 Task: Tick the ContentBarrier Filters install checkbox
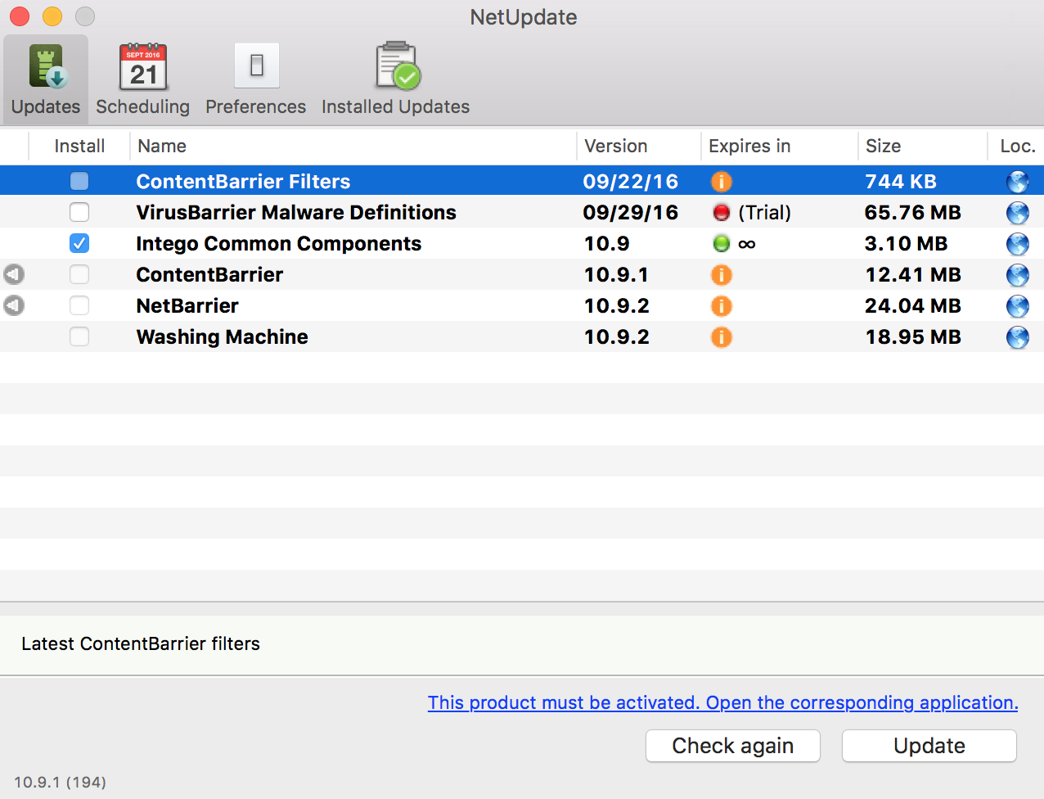coord(79,181)
